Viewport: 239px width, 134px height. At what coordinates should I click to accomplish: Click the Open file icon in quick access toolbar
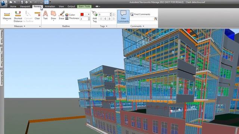[x=15, y=2]
